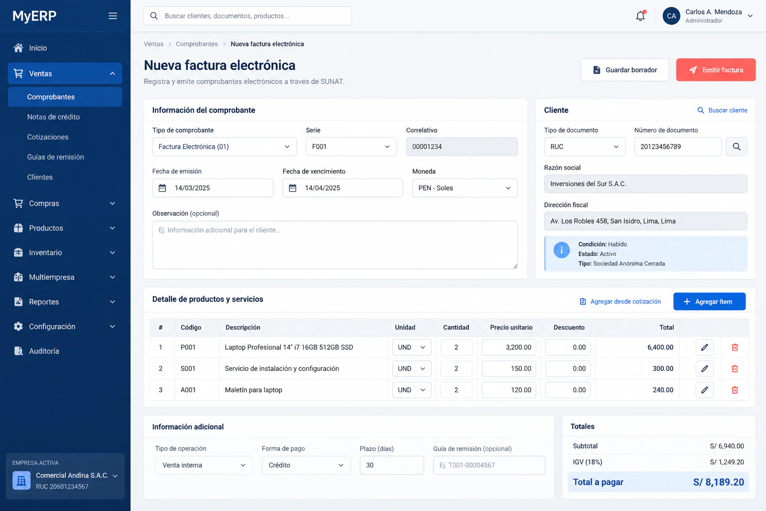Open Guías de remisión in sidebar
766x511 pixels.
tap(55, 157)
